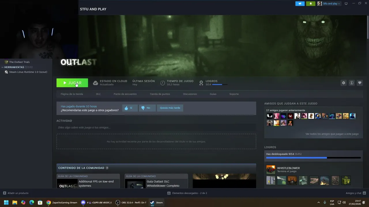Click the No thumbs-down recommendation button

[147, 108]
